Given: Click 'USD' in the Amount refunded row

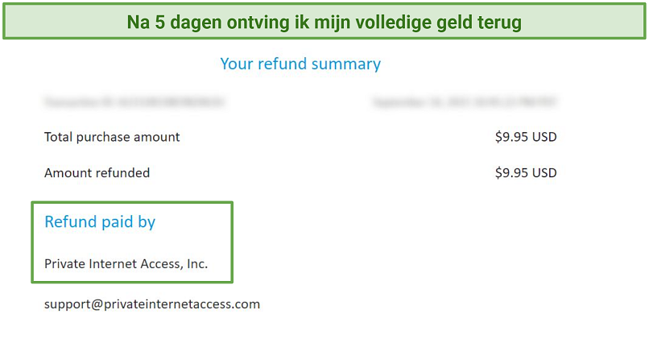Looking at the screenshot, I should click(544, 172).
